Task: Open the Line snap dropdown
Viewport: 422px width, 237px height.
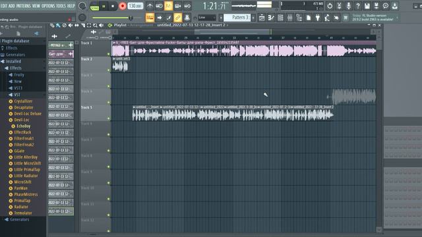Action: [x=206, y=18]
